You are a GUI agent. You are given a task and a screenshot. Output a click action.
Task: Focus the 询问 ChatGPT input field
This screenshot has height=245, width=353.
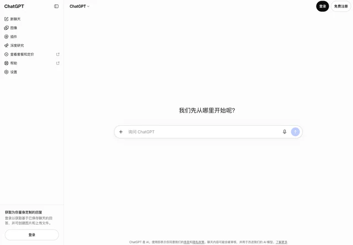pyautogui.click(x=202, y=132)
